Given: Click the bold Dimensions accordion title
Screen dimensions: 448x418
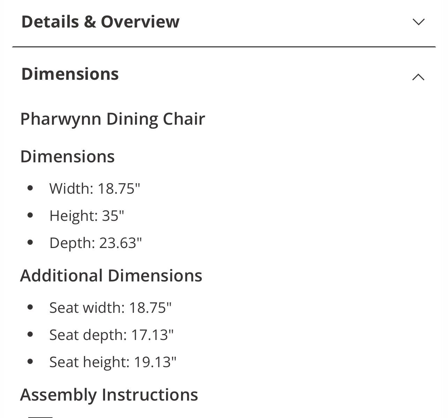Looking at the screenshot, I should (70, 74).
